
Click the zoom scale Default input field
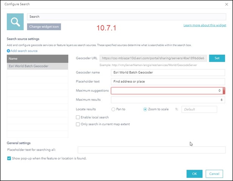[199, 109]
